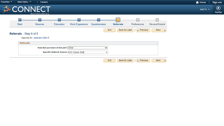The image size is (224, 126).
Task: Click the bottom Exit button
Action: pos(110,61)
